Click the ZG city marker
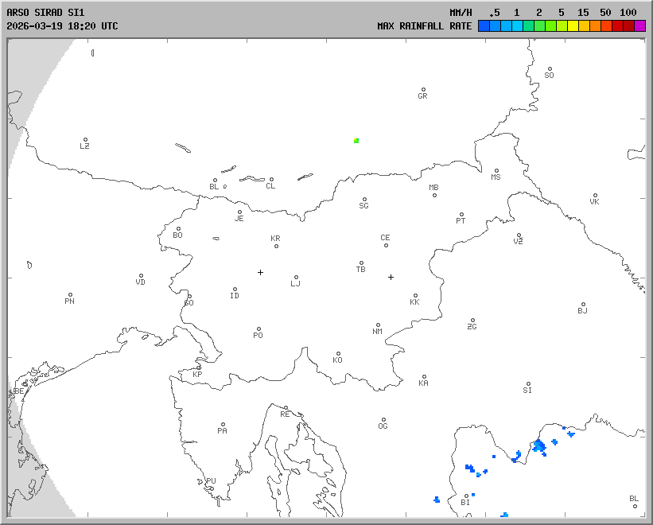Viewport: 653px width, 525px height. (x=472, y=321)
